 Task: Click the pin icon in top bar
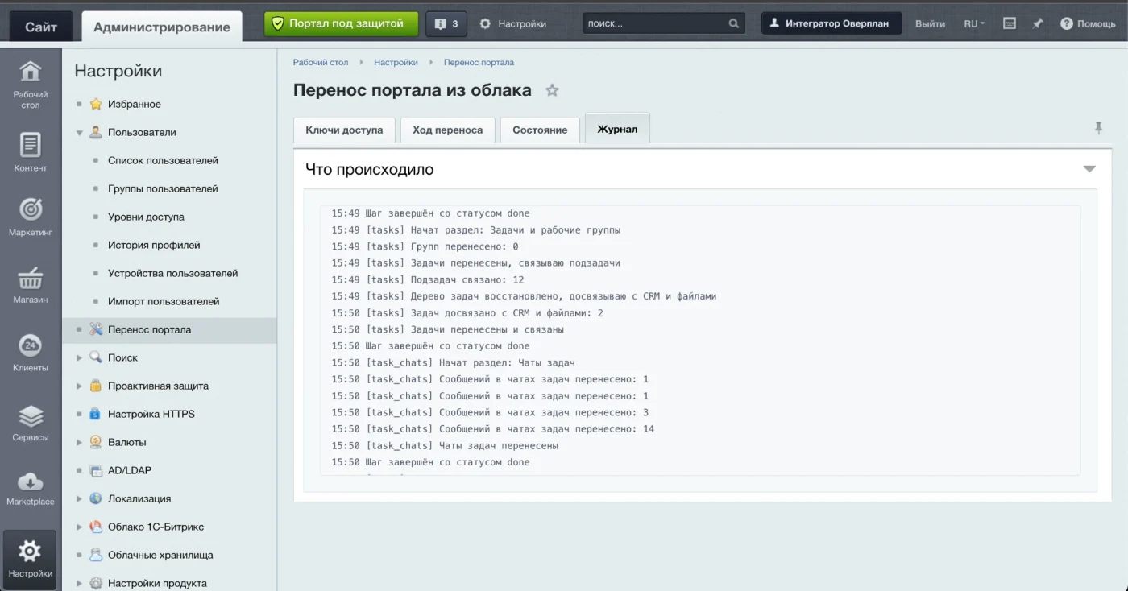pos(1037,23)
